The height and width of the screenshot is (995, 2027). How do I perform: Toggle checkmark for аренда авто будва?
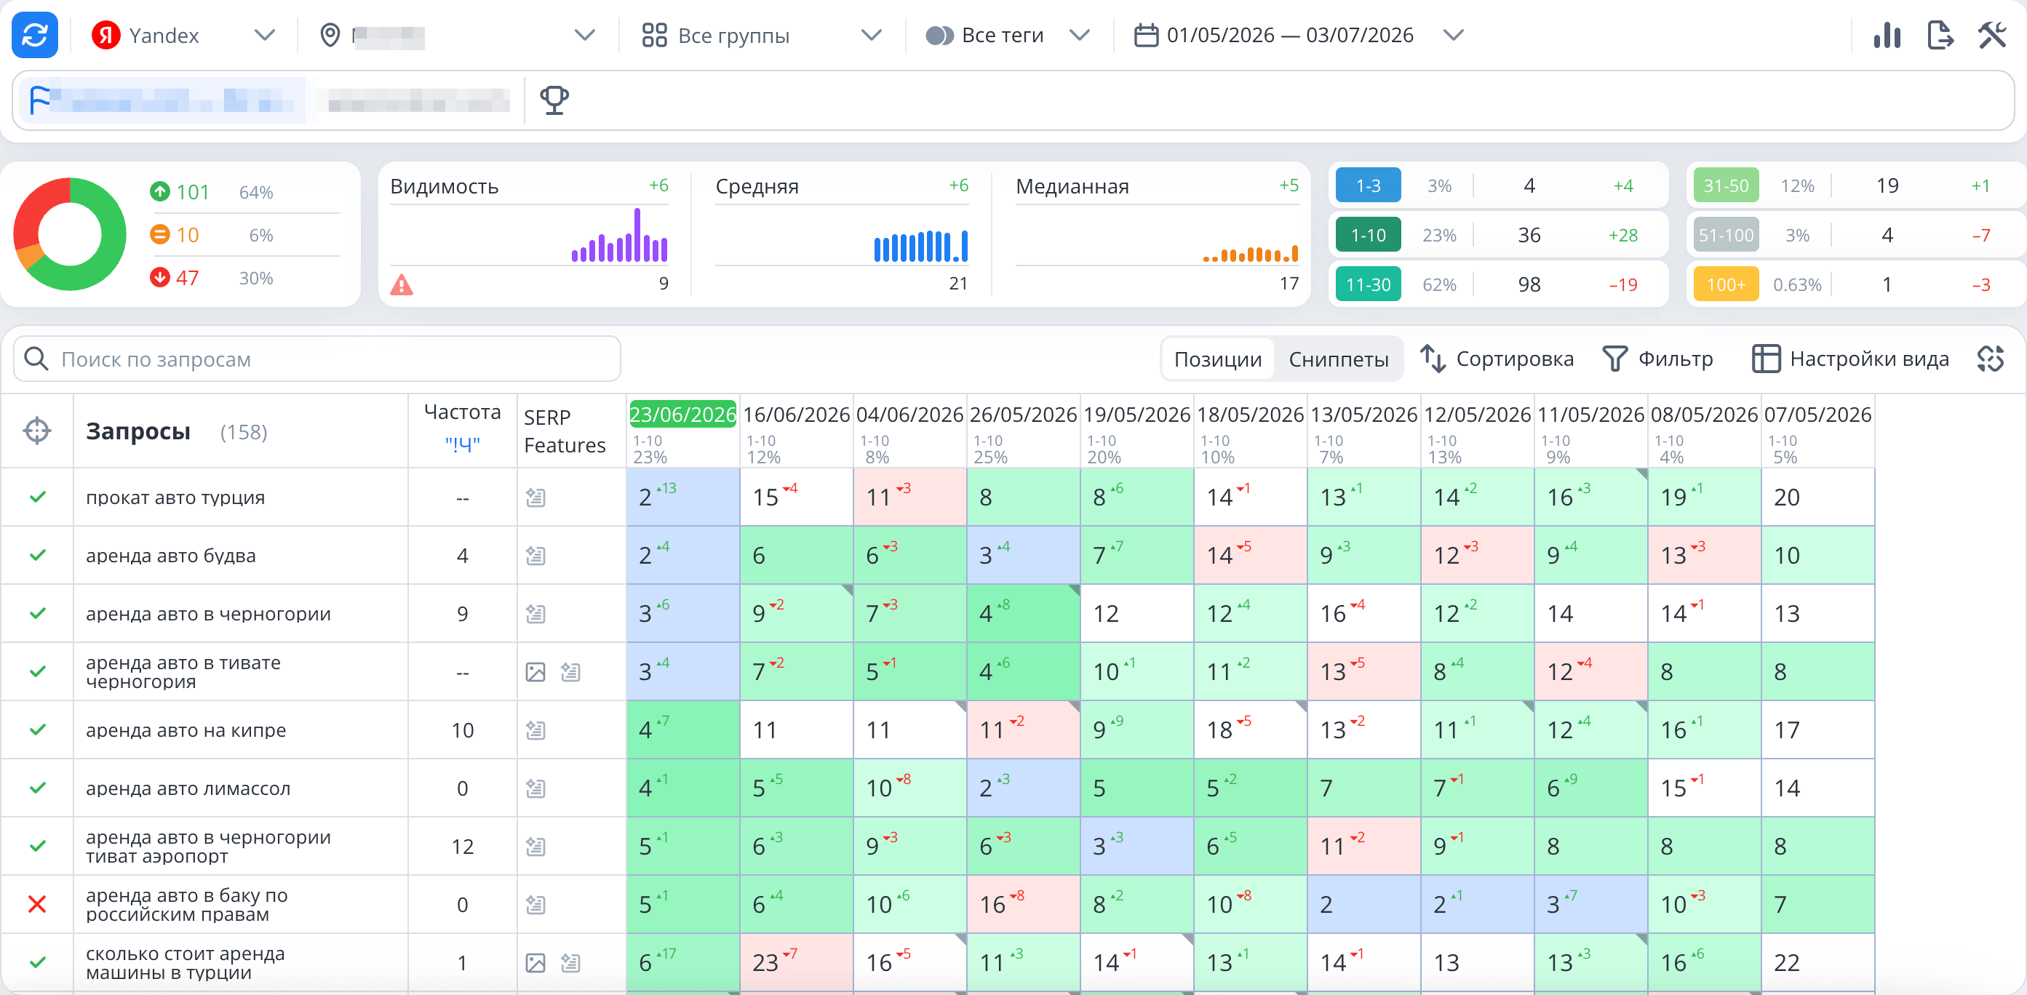click(x=37, y=555)
